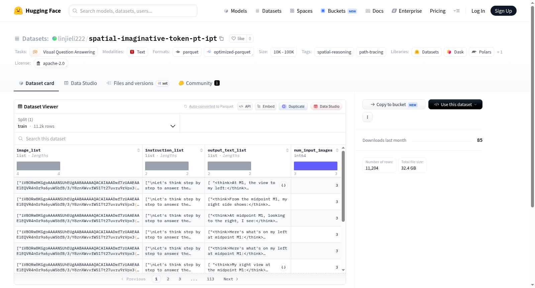Open Spaces from the top navigation
The image size is (535, 288).
coord(301,11)
